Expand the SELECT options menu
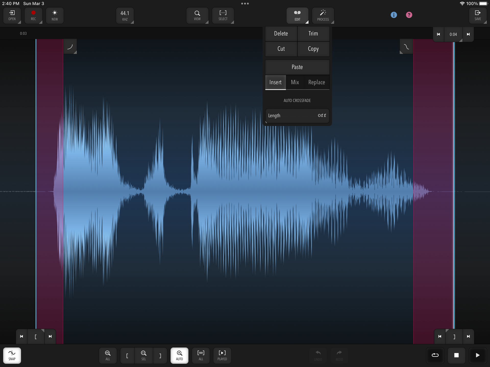 [223, 15]
